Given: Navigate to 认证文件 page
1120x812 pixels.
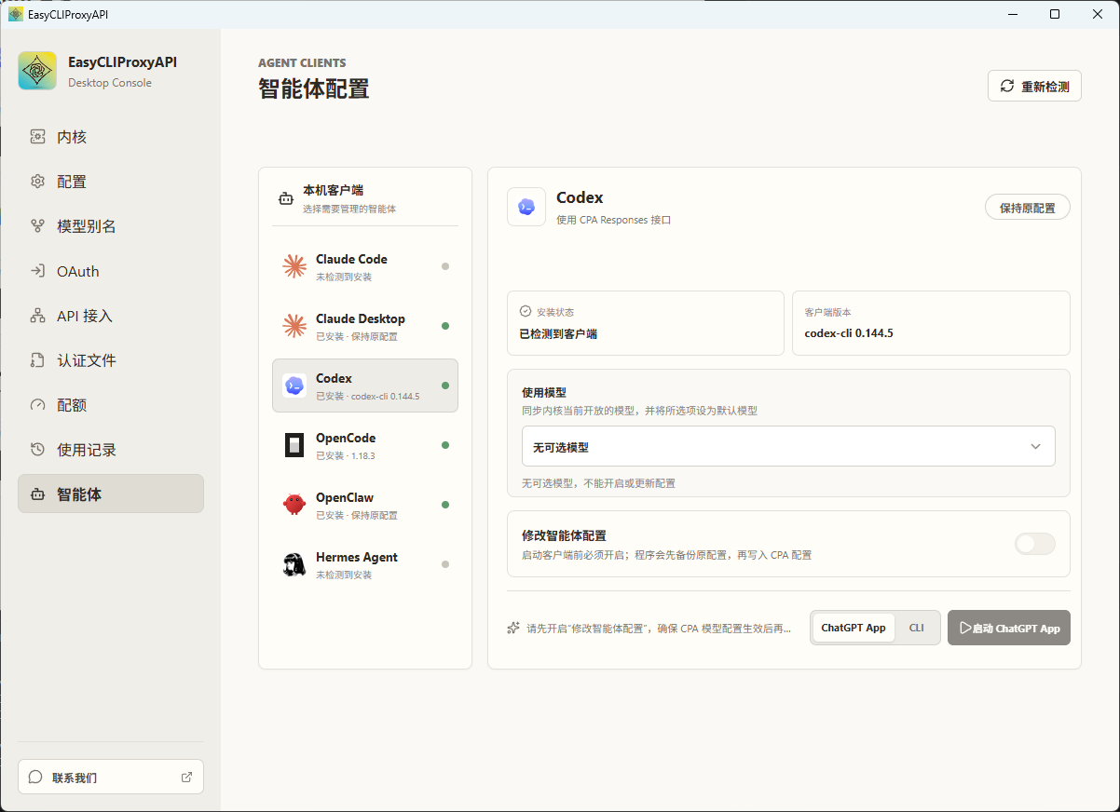Looking at the screenshot, I should (x=111, y=360).
